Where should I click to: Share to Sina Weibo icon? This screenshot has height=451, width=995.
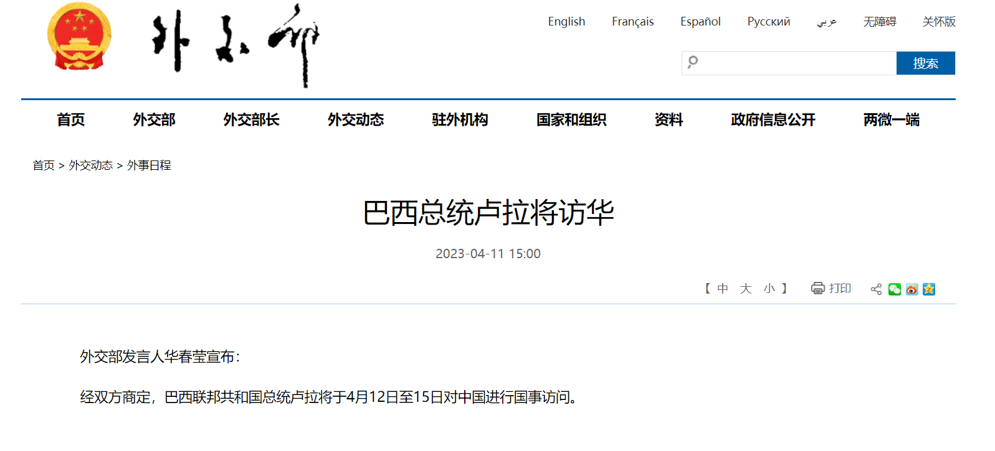click(912, 289)
